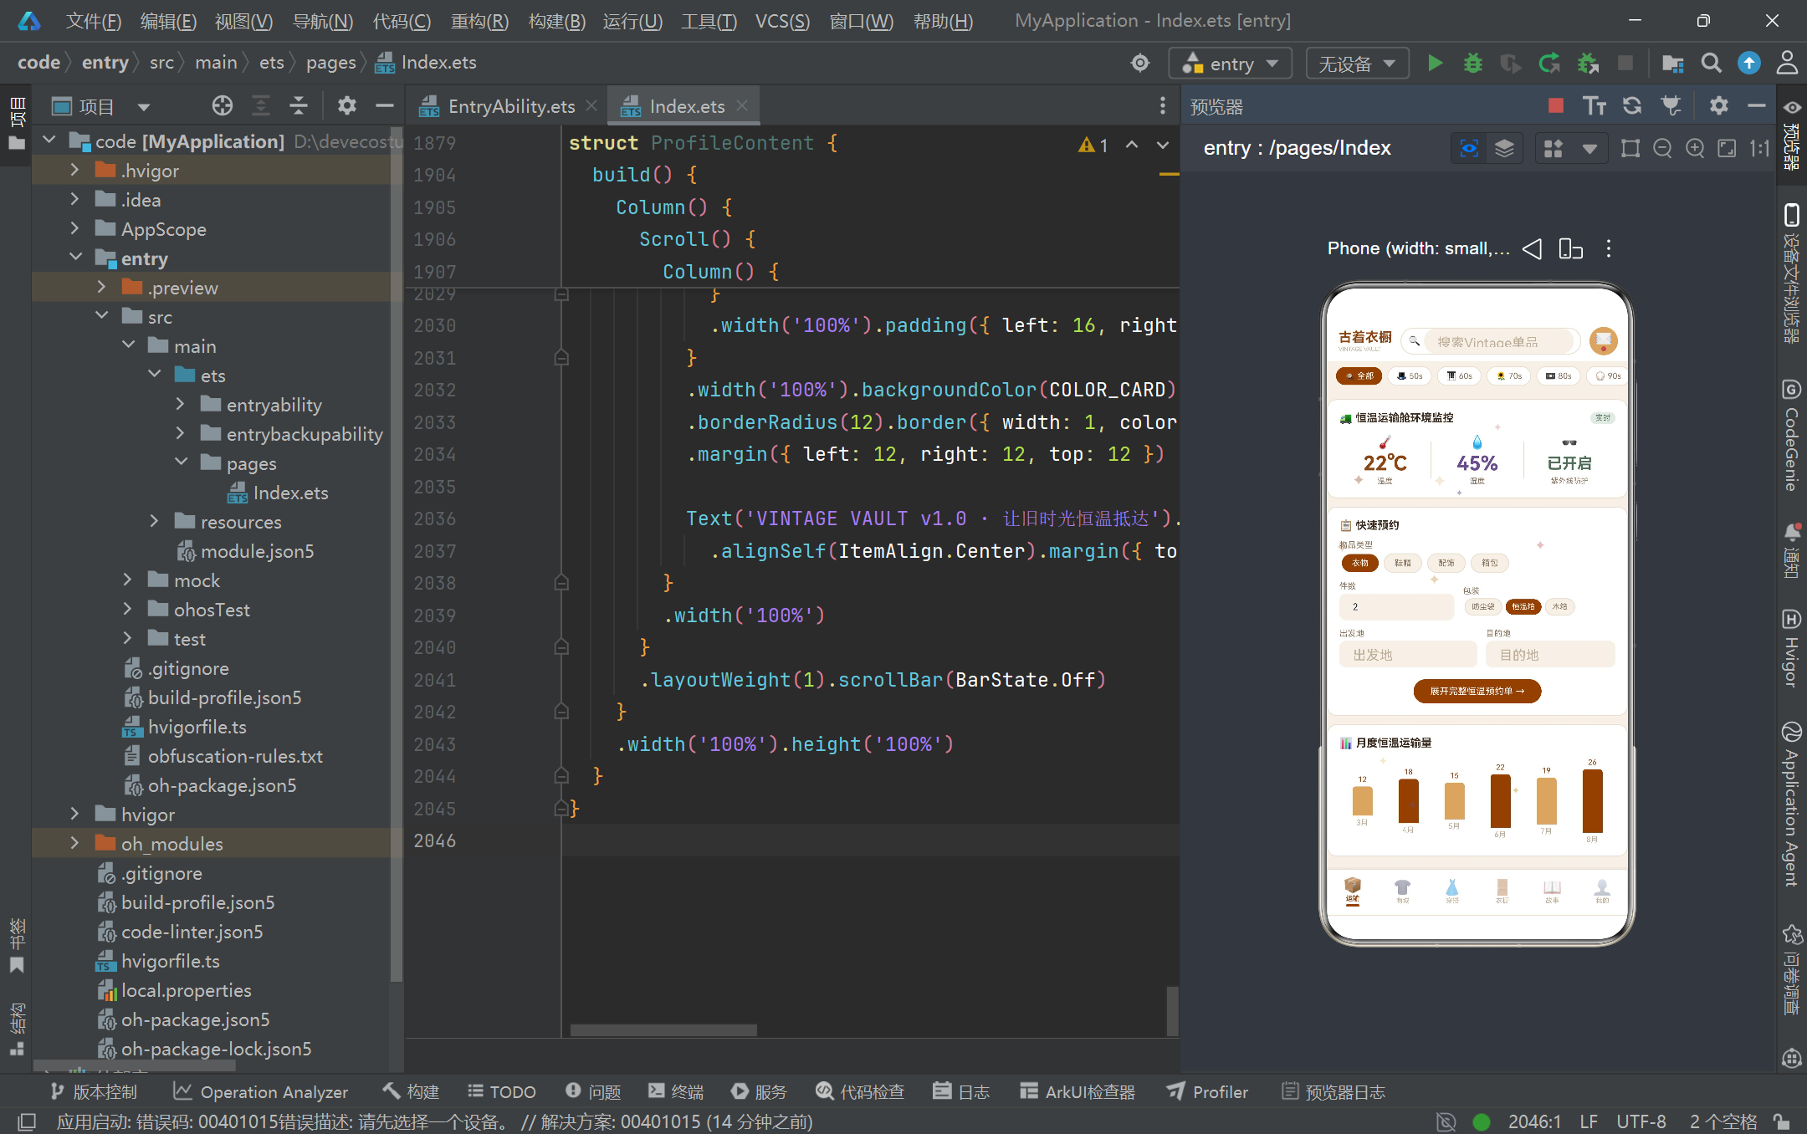
Task: Open the entry run configuration dropdown
Action: pyautogui.click(x=1231, y=64)
